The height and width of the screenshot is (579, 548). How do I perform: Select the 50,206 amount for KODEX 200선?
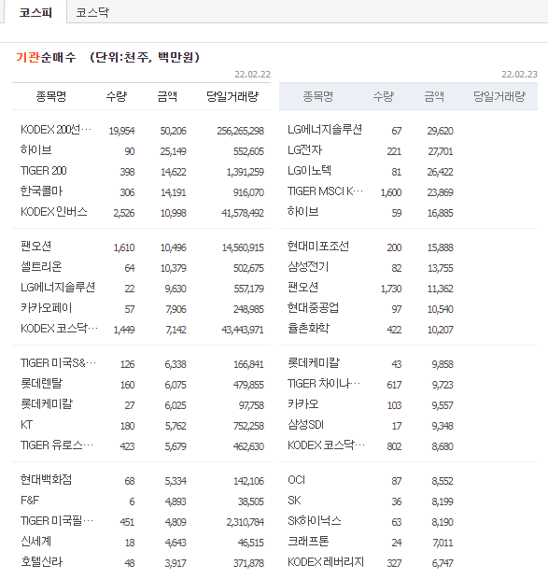tap(173, 131)
